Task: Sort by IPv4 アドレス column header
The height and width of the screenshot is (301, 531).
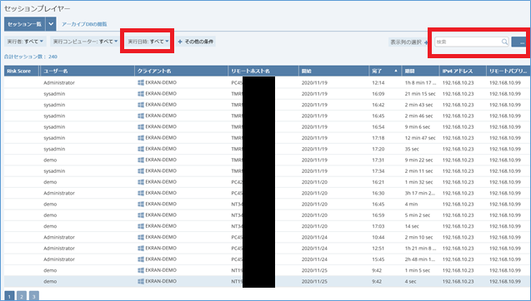Action: pos(463,72)
